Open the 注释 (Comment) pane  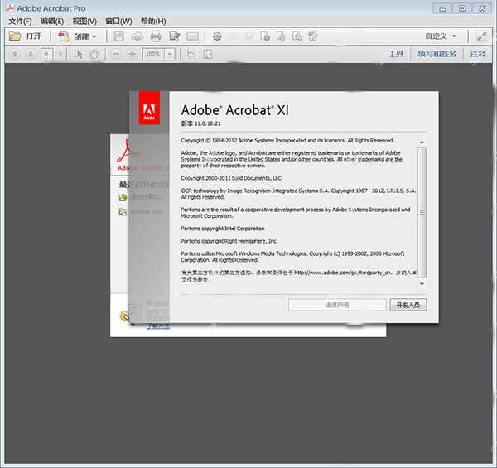(478, 54)
